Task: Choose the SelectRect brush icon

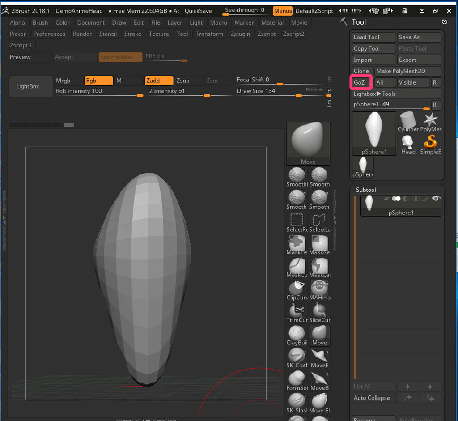Action: [x=297, y=221]
